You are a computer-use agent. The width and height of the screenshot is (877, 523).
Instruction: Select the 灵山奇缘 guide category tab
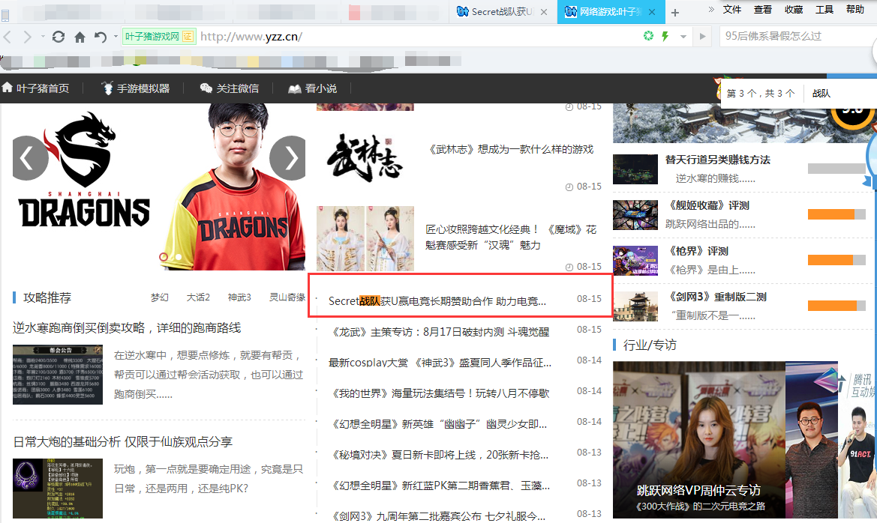(x=287, y=297)
